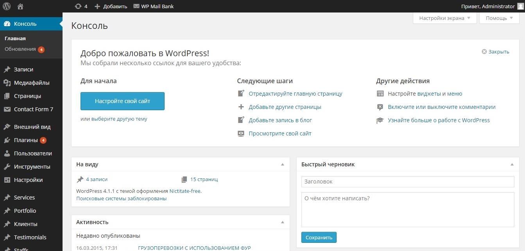
Task: Click the Contact Form 7 envelope icon
Action: 7,109
